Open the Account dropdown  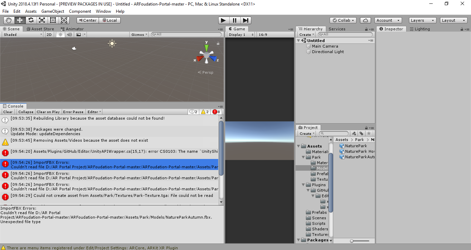click(388, 20)
